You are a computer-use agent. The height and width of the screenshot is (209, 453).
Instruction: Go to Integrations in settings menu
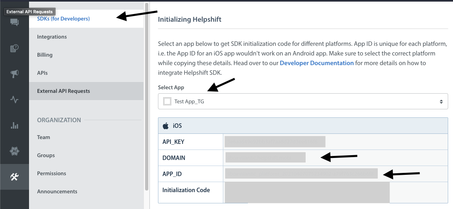coord(52,37)
